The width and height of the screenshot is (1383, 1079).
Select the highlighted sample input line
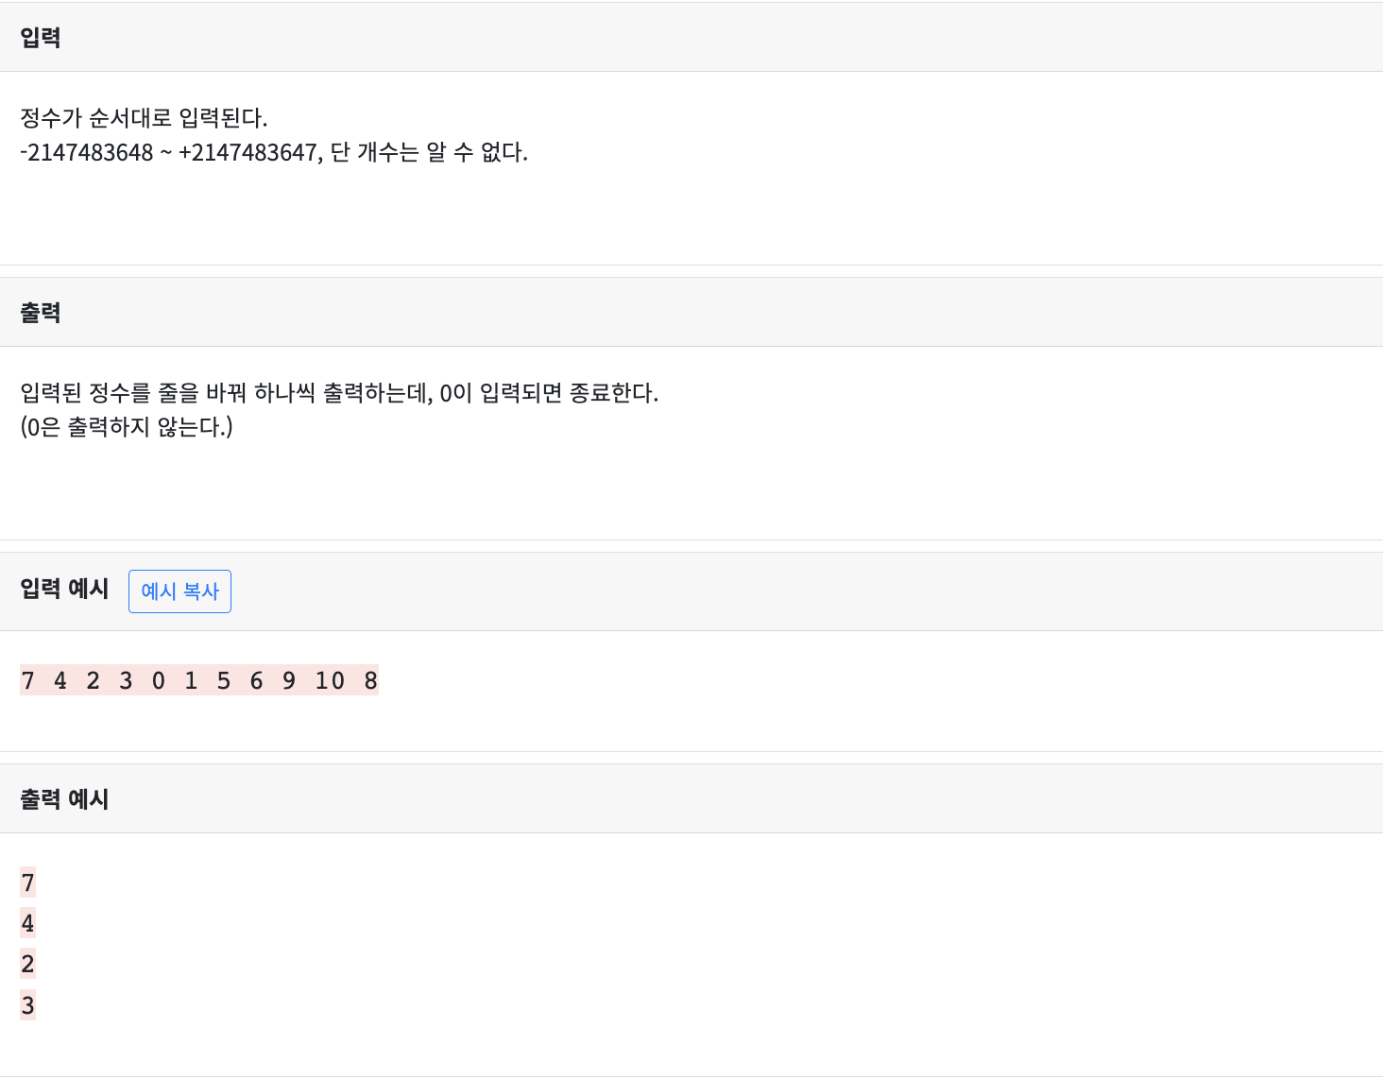coord(198,680)
